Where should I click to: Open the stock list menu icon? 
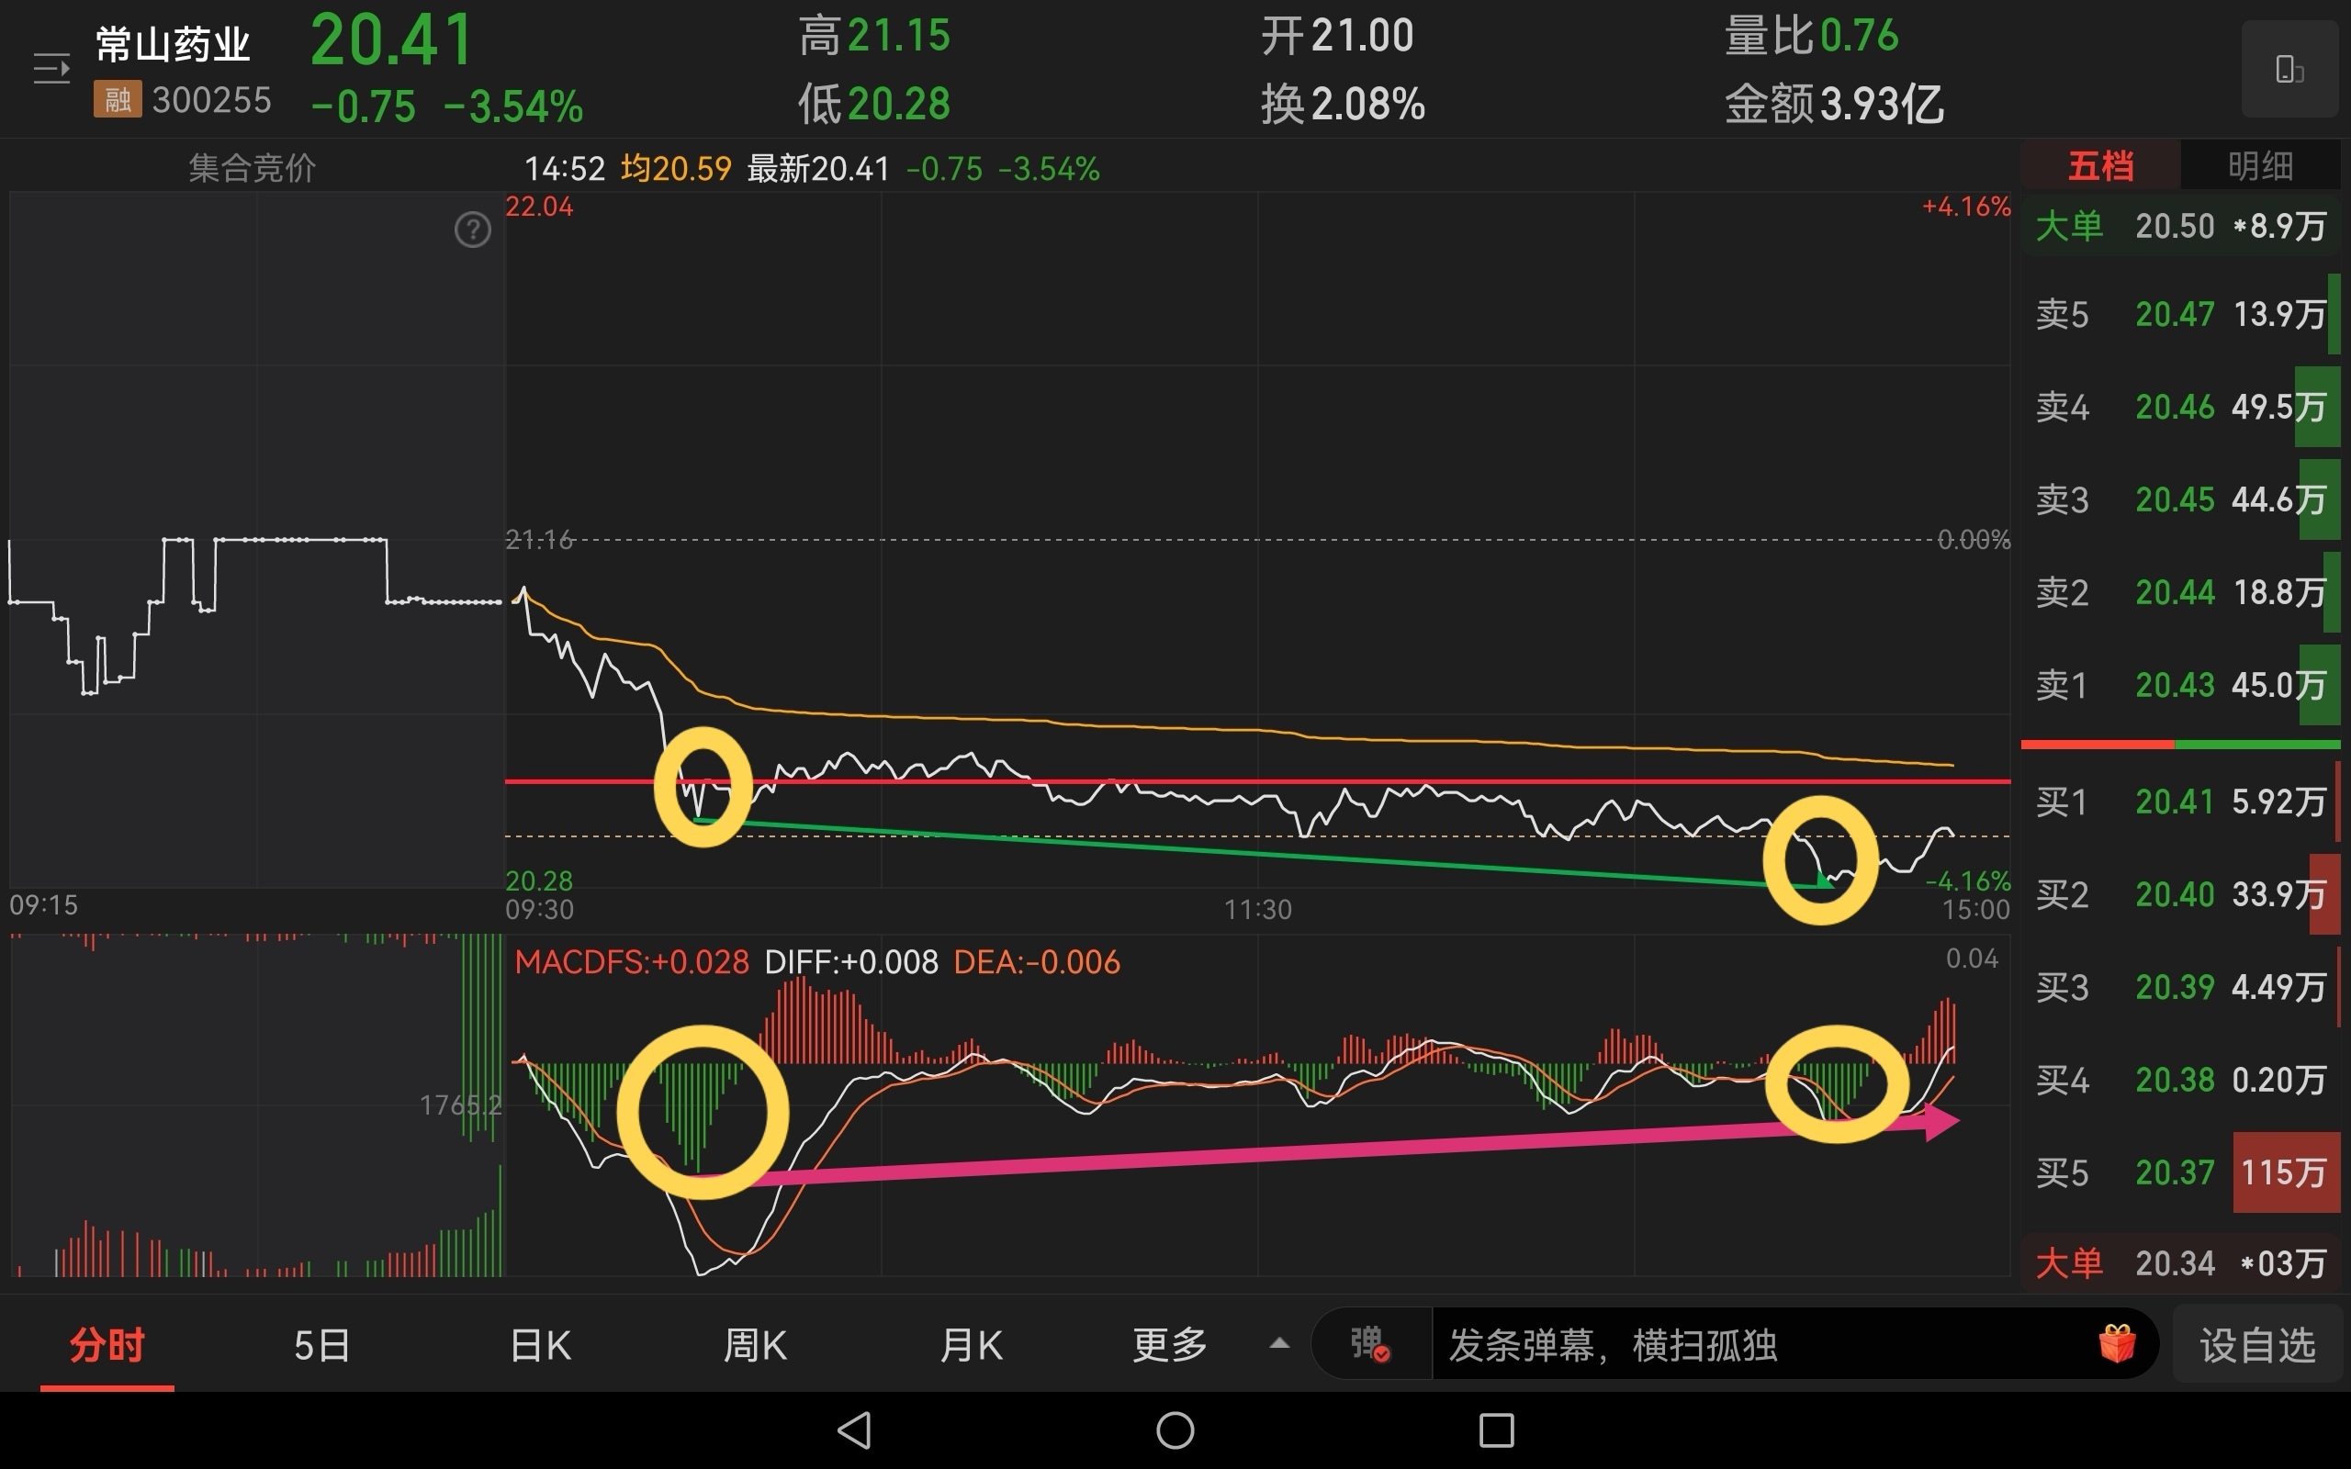pyautogui.click(x=51, y=69)
